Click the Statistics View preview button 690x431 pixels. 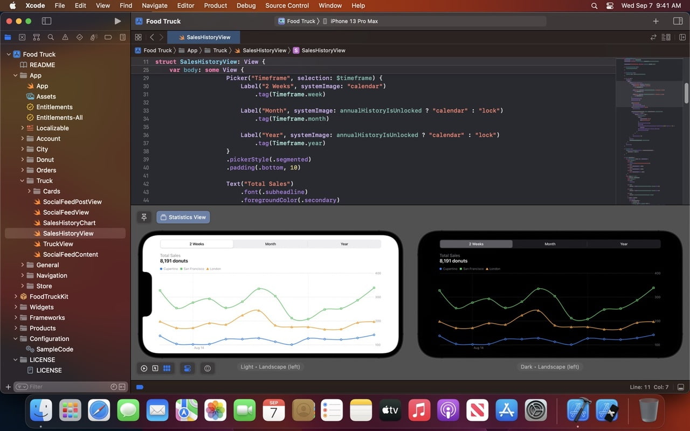point(183,217)
